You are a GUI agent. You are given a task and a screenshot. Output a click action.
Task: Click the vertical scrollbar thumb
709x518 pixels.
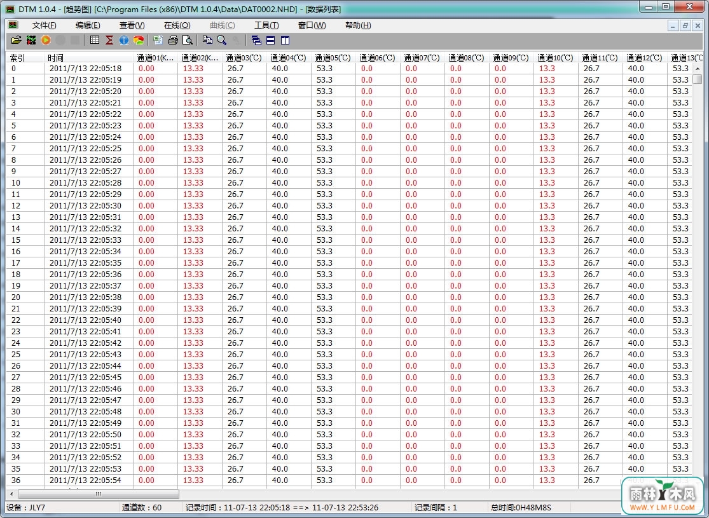(698, 79)
